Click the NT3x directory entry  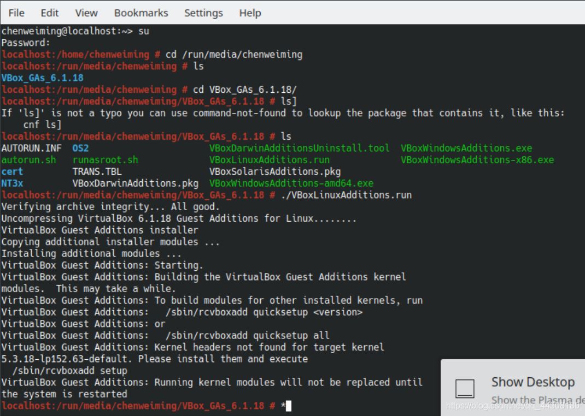click(x=12, y=183)
